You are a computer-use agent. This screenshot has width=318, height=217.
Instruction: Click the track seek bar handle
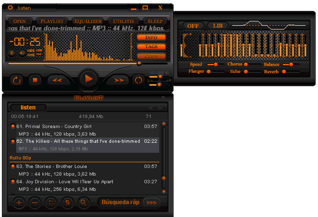[139, 64]
